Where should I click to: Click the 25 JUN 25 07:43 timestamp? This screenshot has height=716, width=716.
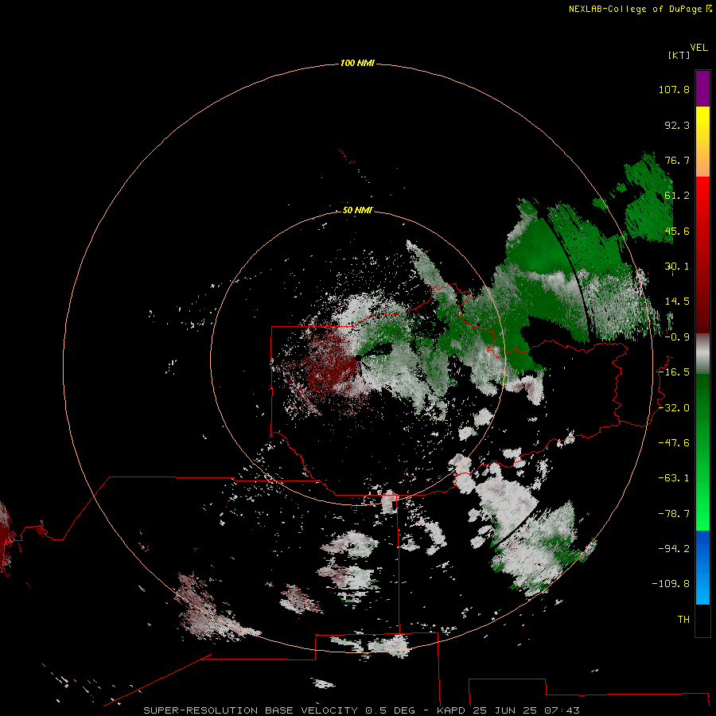(526, 710)
